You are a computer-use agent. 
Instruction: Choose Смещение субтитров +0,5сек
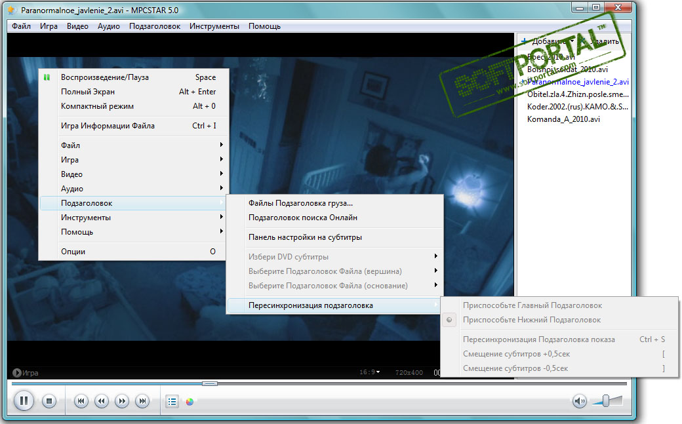tap(559, 353)
